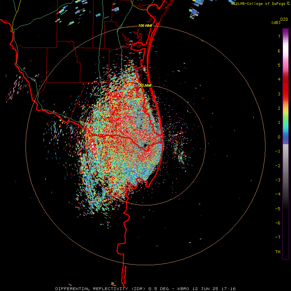Click the '-7' value on color scale

pyautogui.click(x=278, y=237)
